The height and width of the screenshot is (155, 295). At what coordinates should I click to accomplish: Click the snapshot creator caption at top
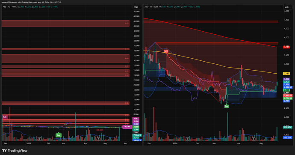pyautogui.click(x=31, y=3)
